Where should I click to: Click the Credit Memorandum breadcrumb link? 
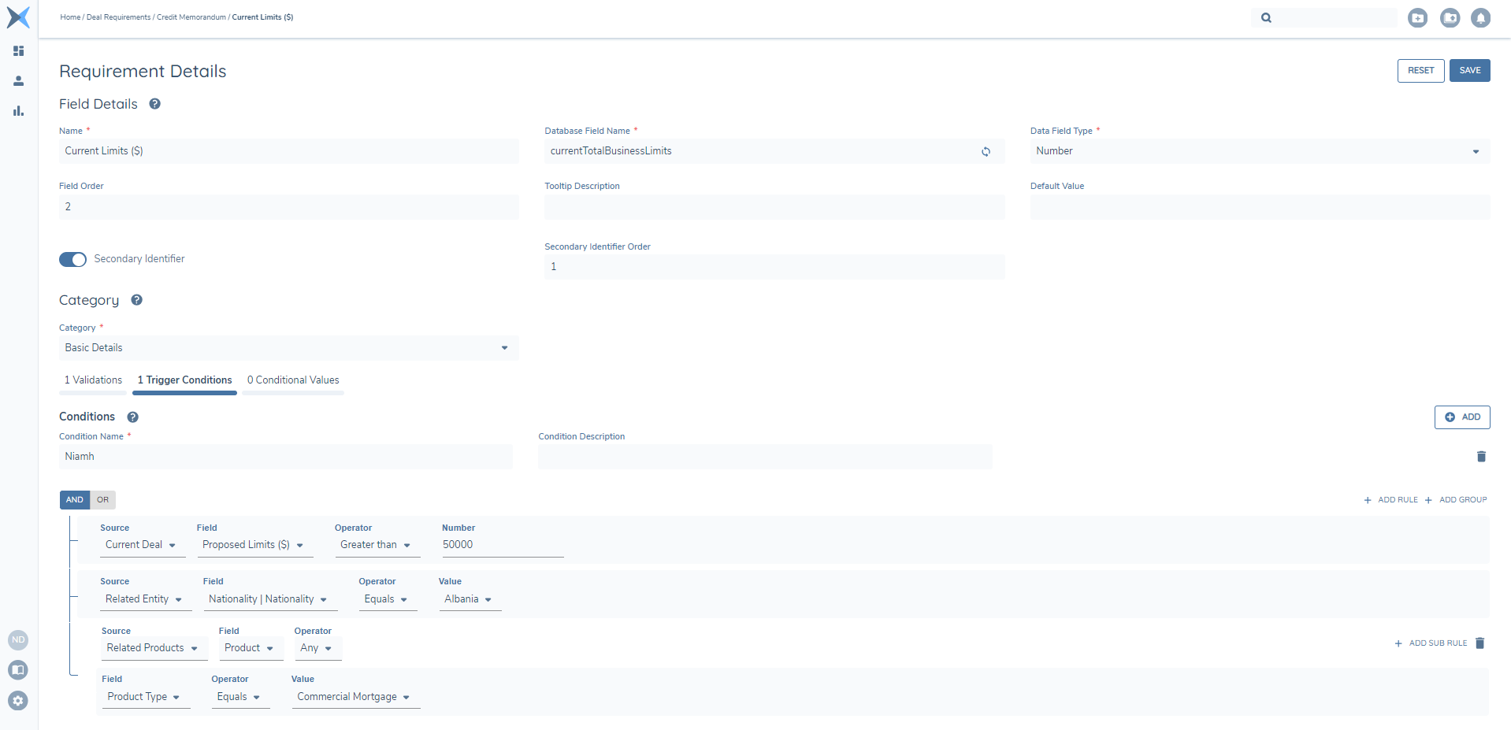pos(191,17)
